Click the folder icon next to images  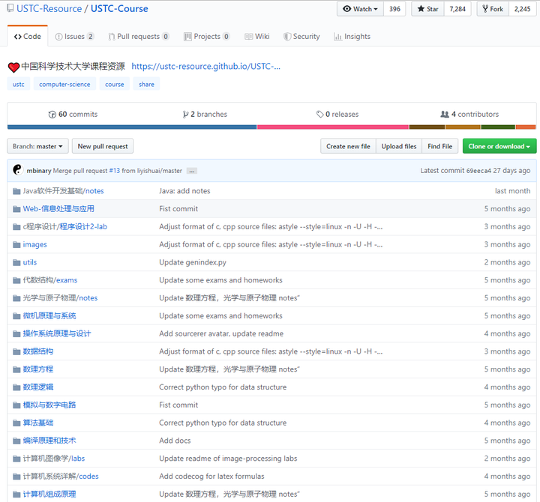[16, 245]
